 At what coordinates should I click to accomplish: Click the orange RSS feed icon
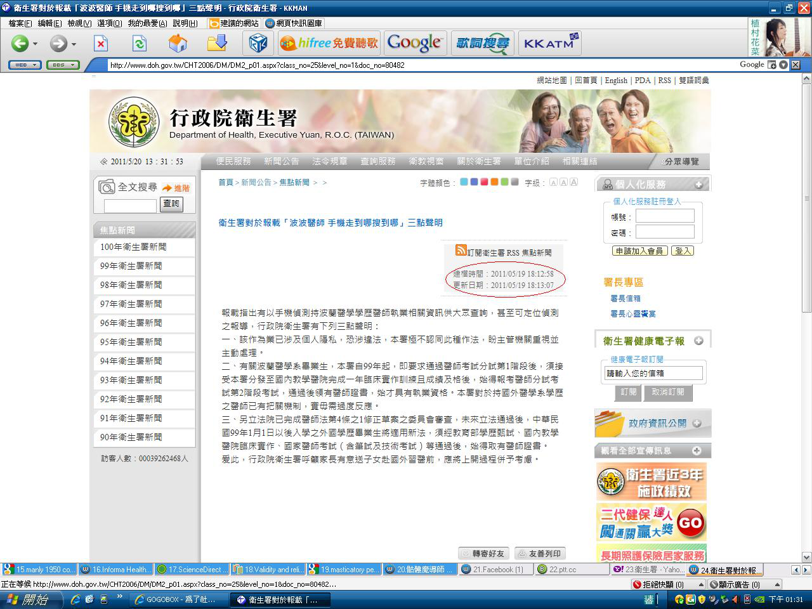point(461,251)
